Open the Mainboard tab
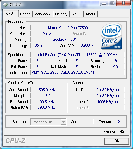The width and height of the screenshot is (133, 149). (43, 14)
